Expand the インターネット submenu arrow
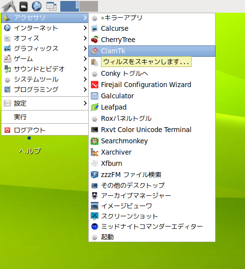 [85, 28]
